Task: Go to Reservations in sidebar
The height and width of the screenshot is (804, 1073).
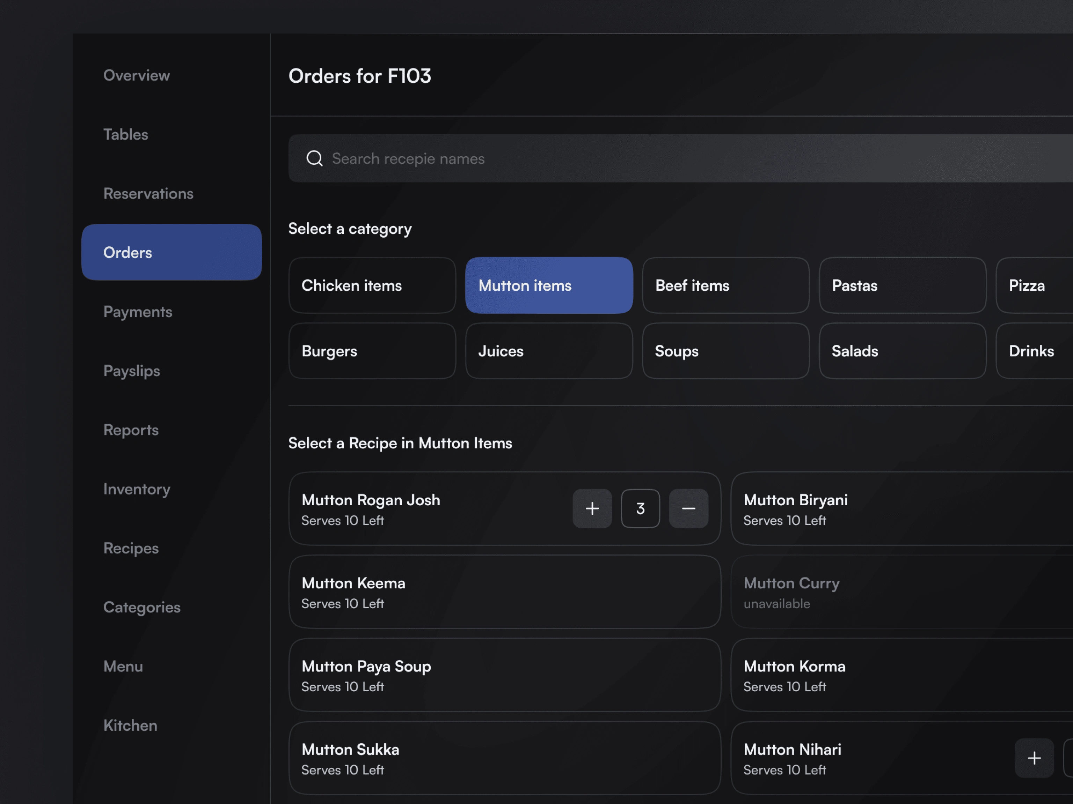Action: (148, 193)
